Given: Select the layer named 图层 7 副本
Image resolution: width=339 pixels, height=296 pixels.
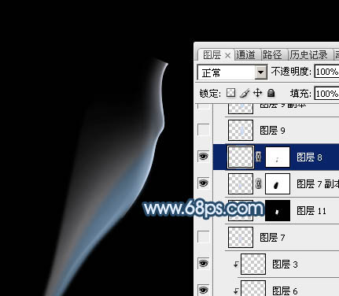Looking at the screenshot, I should (x=318, y=184).
